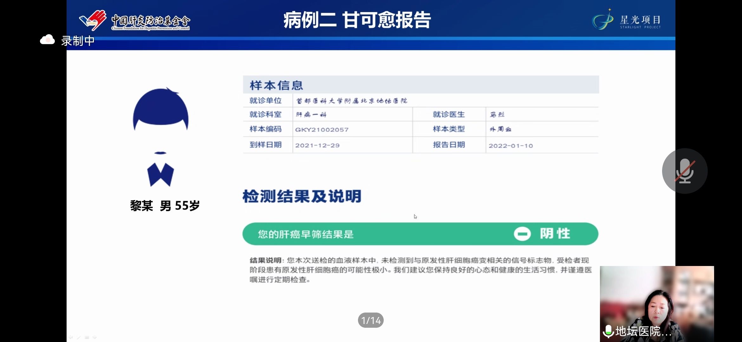This screenshot has height=342, width=742.
Task: Advance to next slide with right arrow
Action: tap(94, 337)
